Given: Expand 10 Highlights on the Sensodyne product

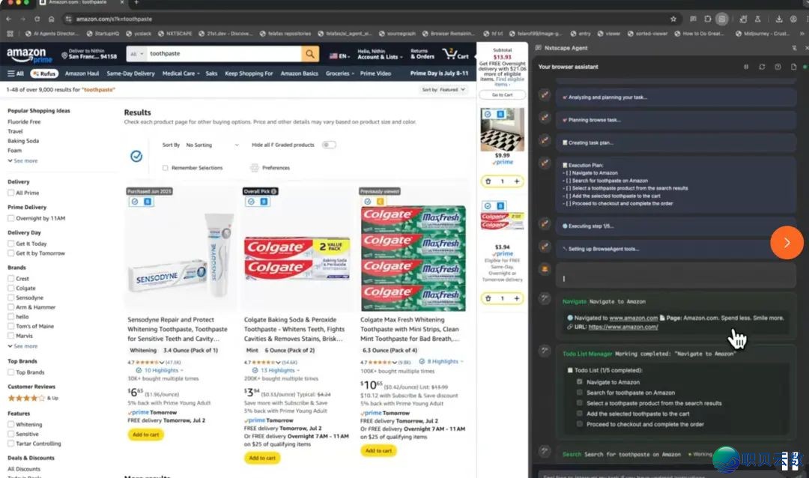Looking at the screenshot, I should 160,371.
